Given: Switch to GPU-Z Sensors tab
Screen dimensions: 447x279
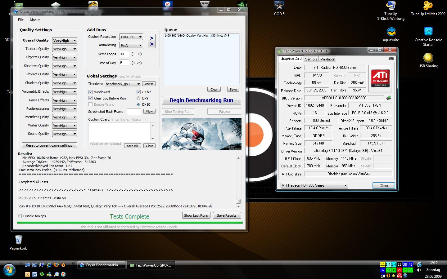Looking at the screenshot, I should [x=311, y=59].
